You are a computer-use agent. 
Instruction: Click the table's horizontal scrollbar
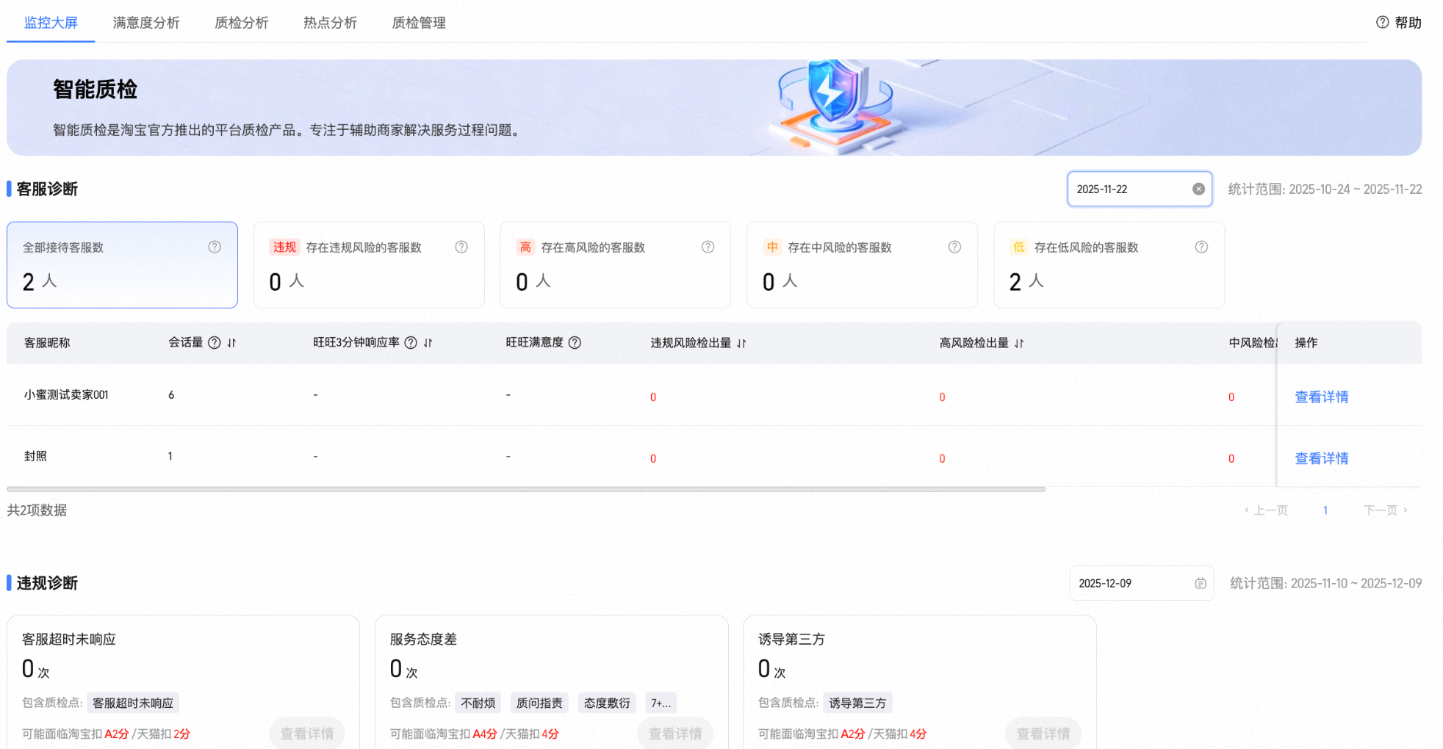coord(526,489)
